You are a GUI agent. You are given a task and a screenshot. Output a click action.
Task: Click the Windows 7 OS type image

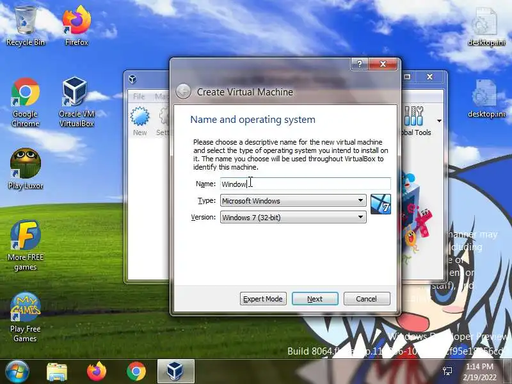381,204
